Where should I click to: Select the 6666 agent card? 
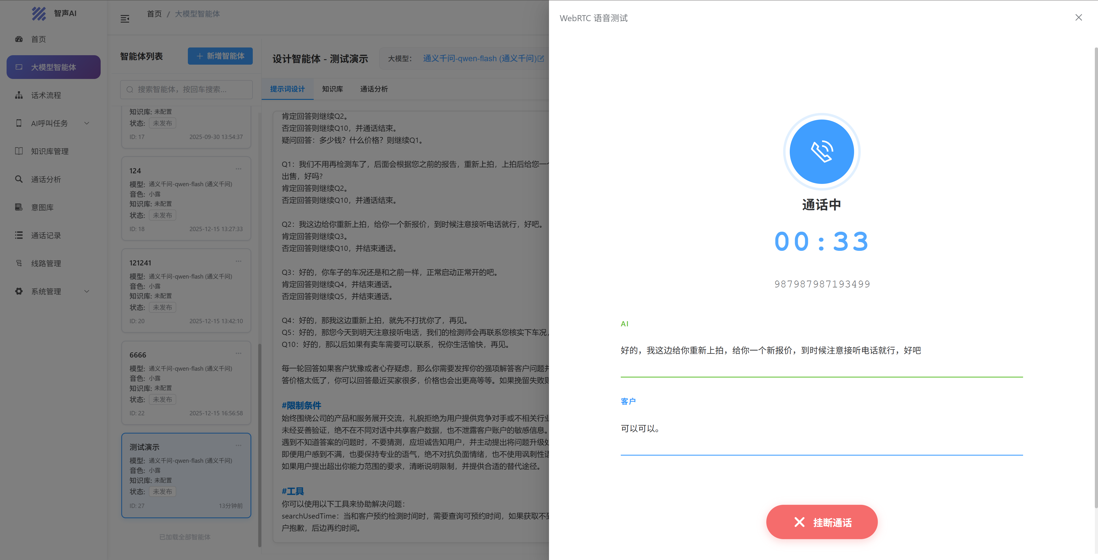tap(186, 383)
